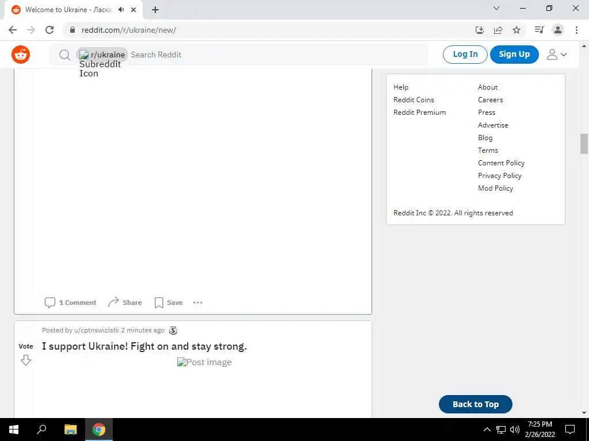The width and height of the screenshot is (589, 441).
Task: Open the tab search chevron dropdown
Action: point(496,8)
